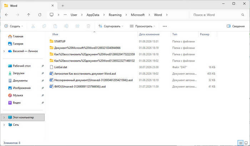Click icon of Автокопия Как восстановить документ Word.asd

tap(51, 74)
